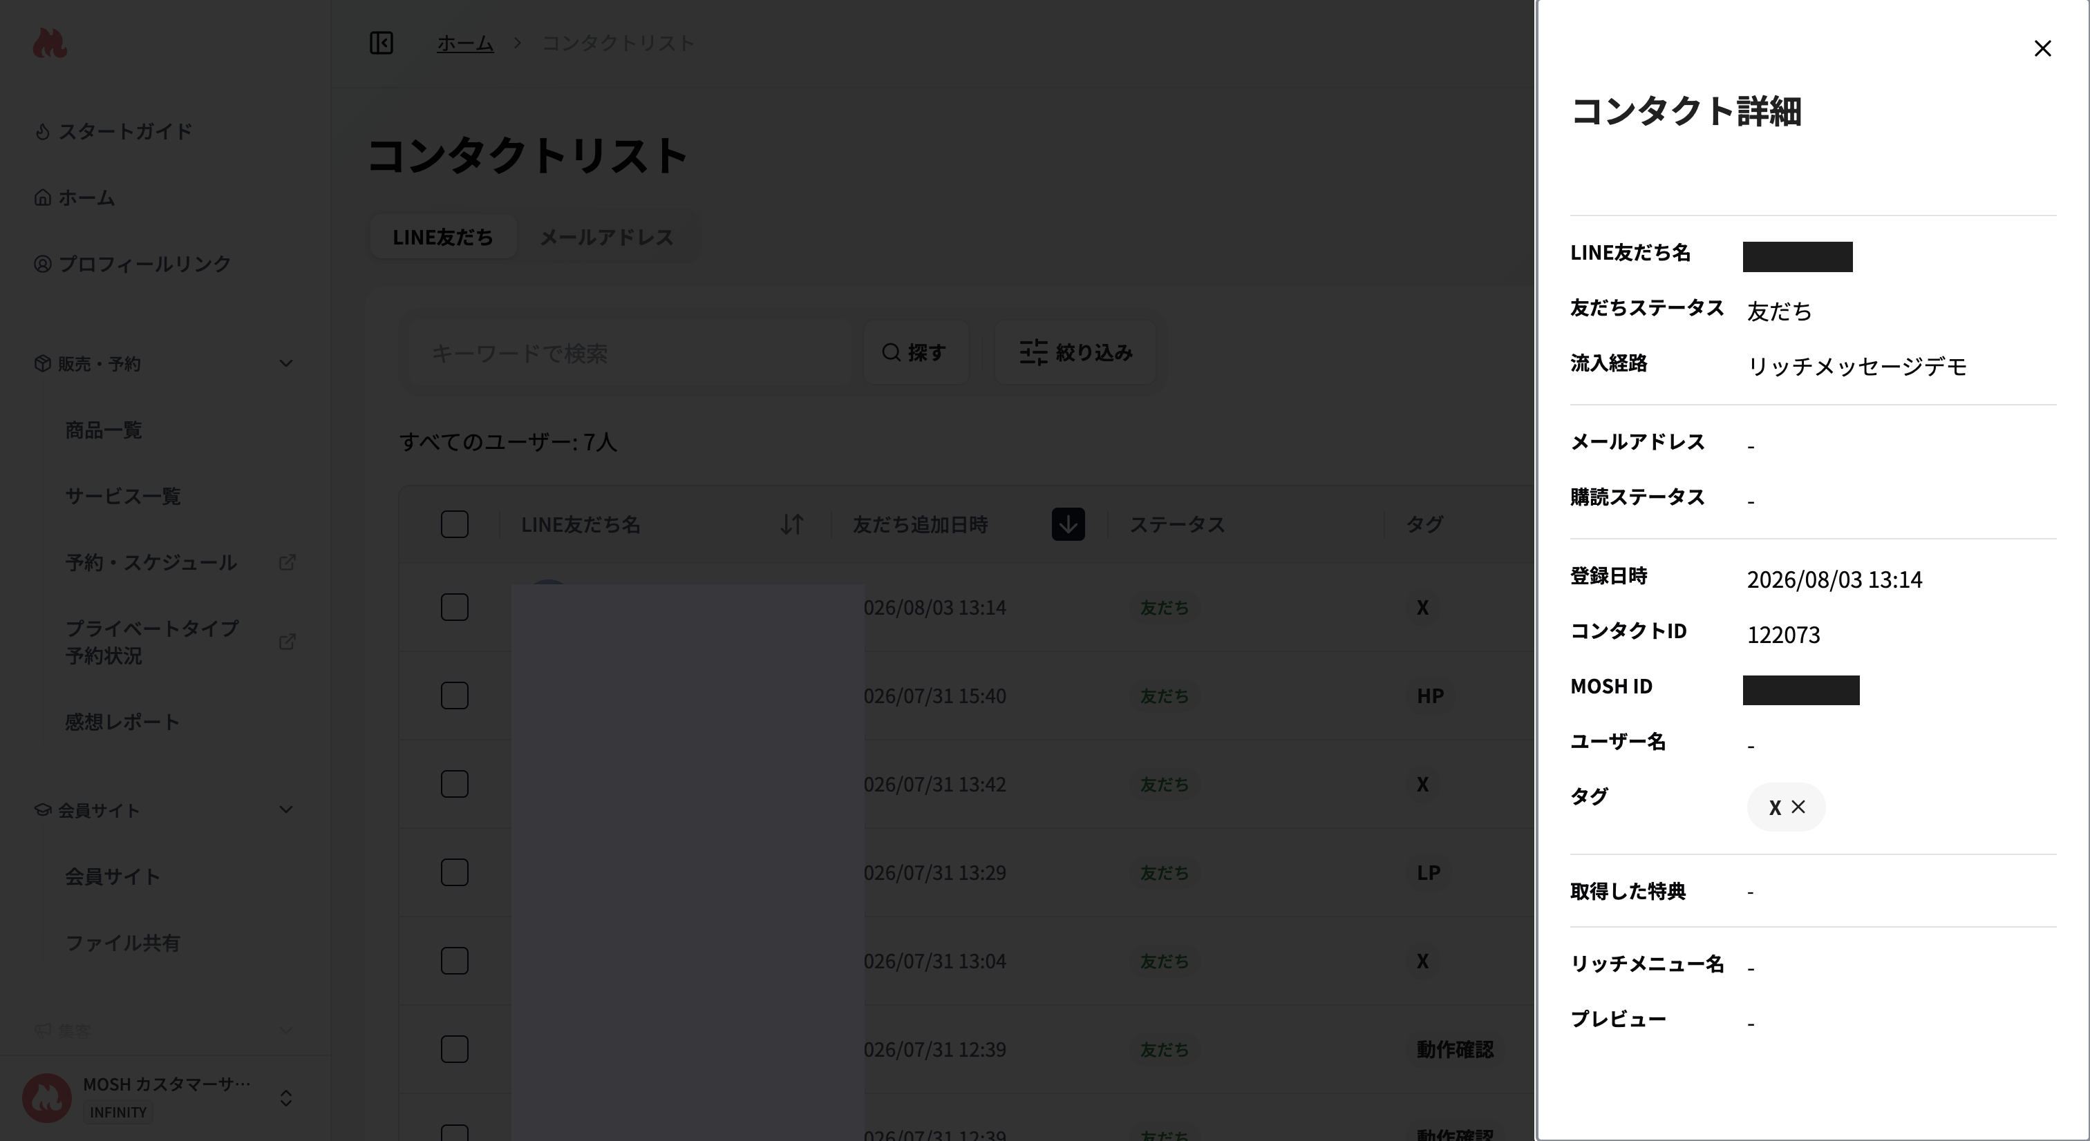Click the すべてのユーザー: 7人 count text

pyautogui.click(x=508, y=442)
